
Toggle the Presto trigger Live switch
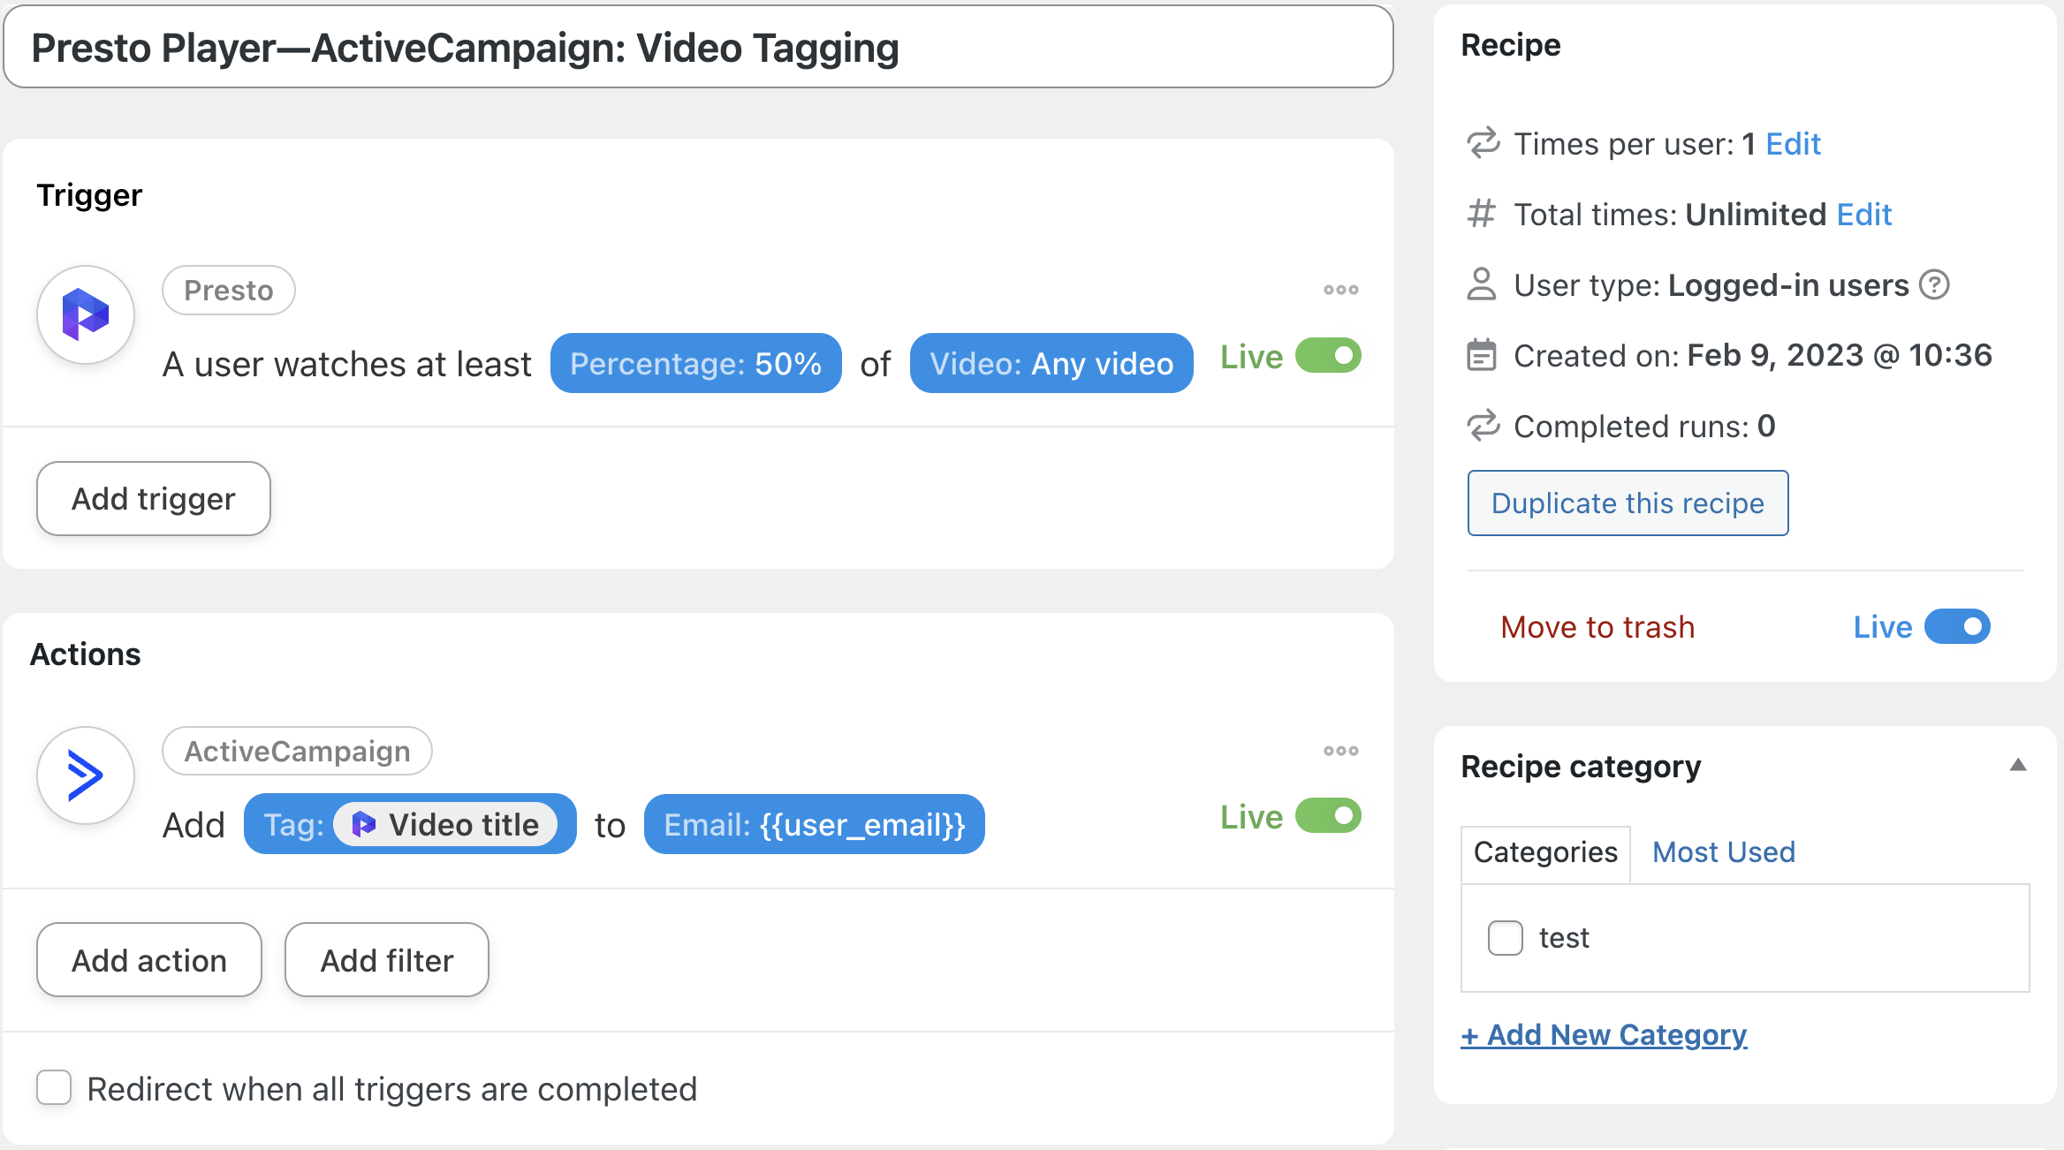click(x=1328, y=356)
